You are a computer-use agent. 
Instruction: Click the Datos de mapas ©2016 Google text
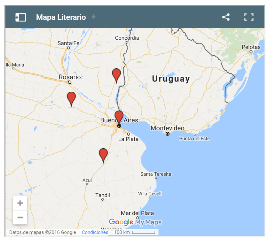tap(43, 232)
